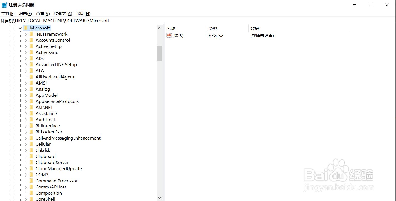This screenshot has height=201, width=396.
Task: Expand the CloudManagedUpdate key
Action: click(26, 168)
